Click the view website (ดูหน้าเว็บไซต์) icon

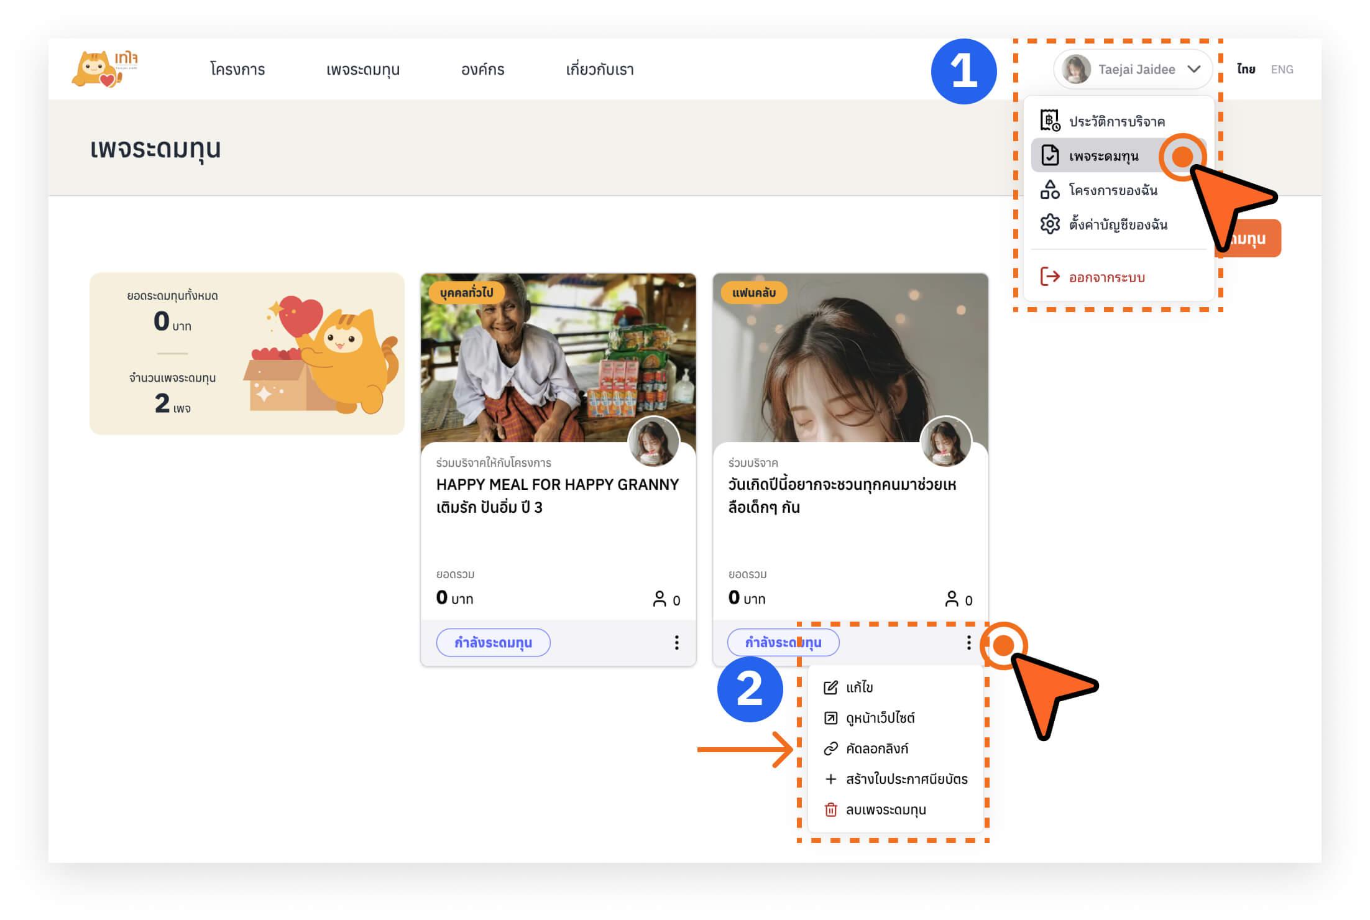click(830, 718)
